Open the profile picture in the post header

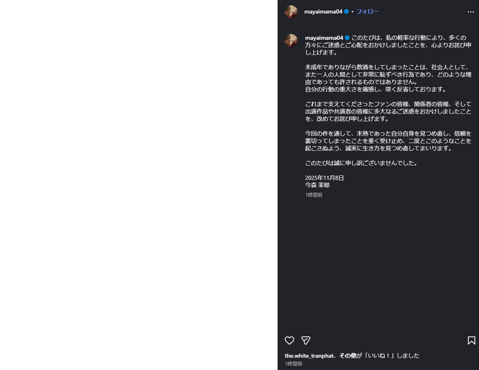coord(291,11)
